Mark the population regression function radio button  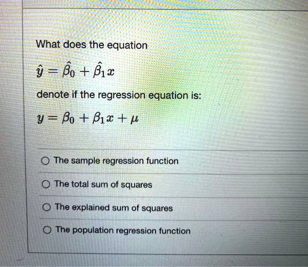pyautogui.click(x=46, y=230)
